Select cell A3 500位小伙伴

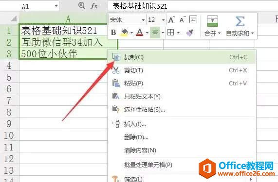(x=63, y=54)
